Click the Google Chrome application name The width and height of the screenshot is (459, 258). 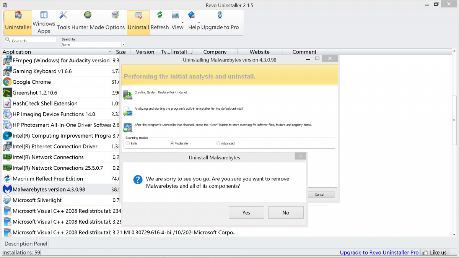(32, 82)
